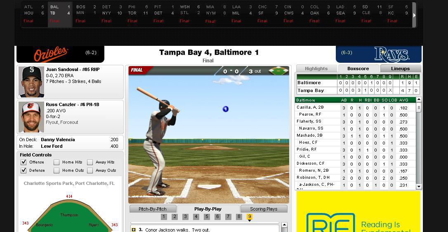Select inning 7 button
This screenshot has width=448, height=232.
click(228, 217)
